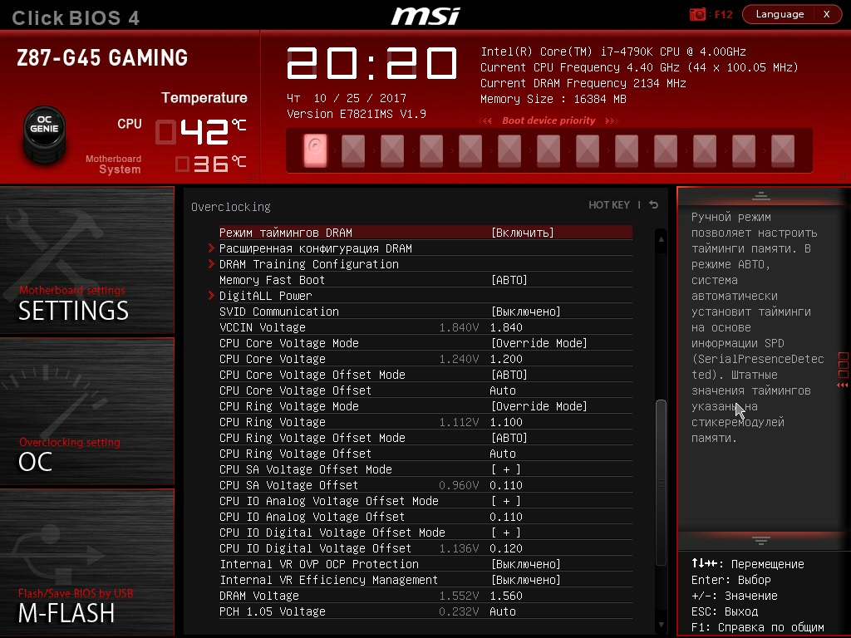Toggle CPU SA Voltage Offset Mode sign

click(506, 469)
